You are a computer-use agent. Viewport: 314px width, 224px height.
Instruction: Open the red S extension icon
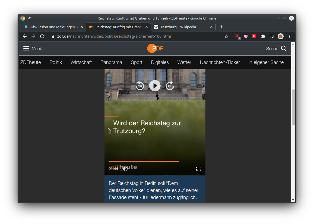pyautogui.click(x=254, y=36)
